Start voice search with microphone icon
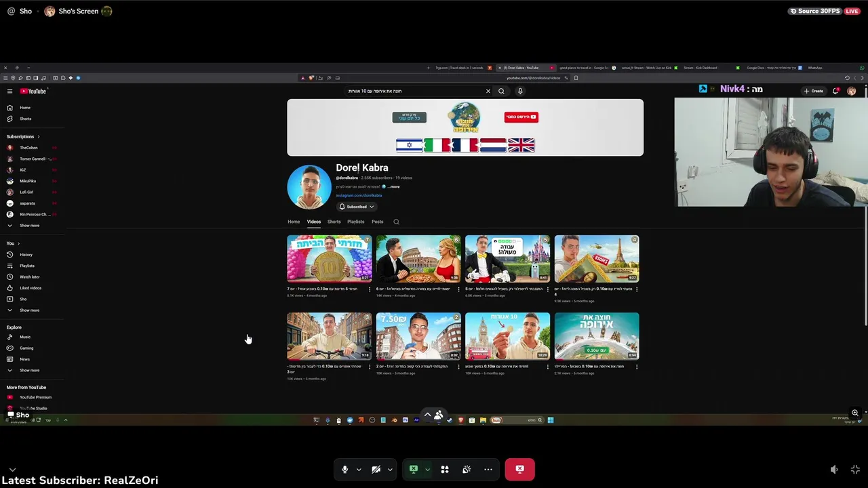Image resolution: width=868 pixels, height=488 pixels. pyautogui.click(x=520, y=91)
